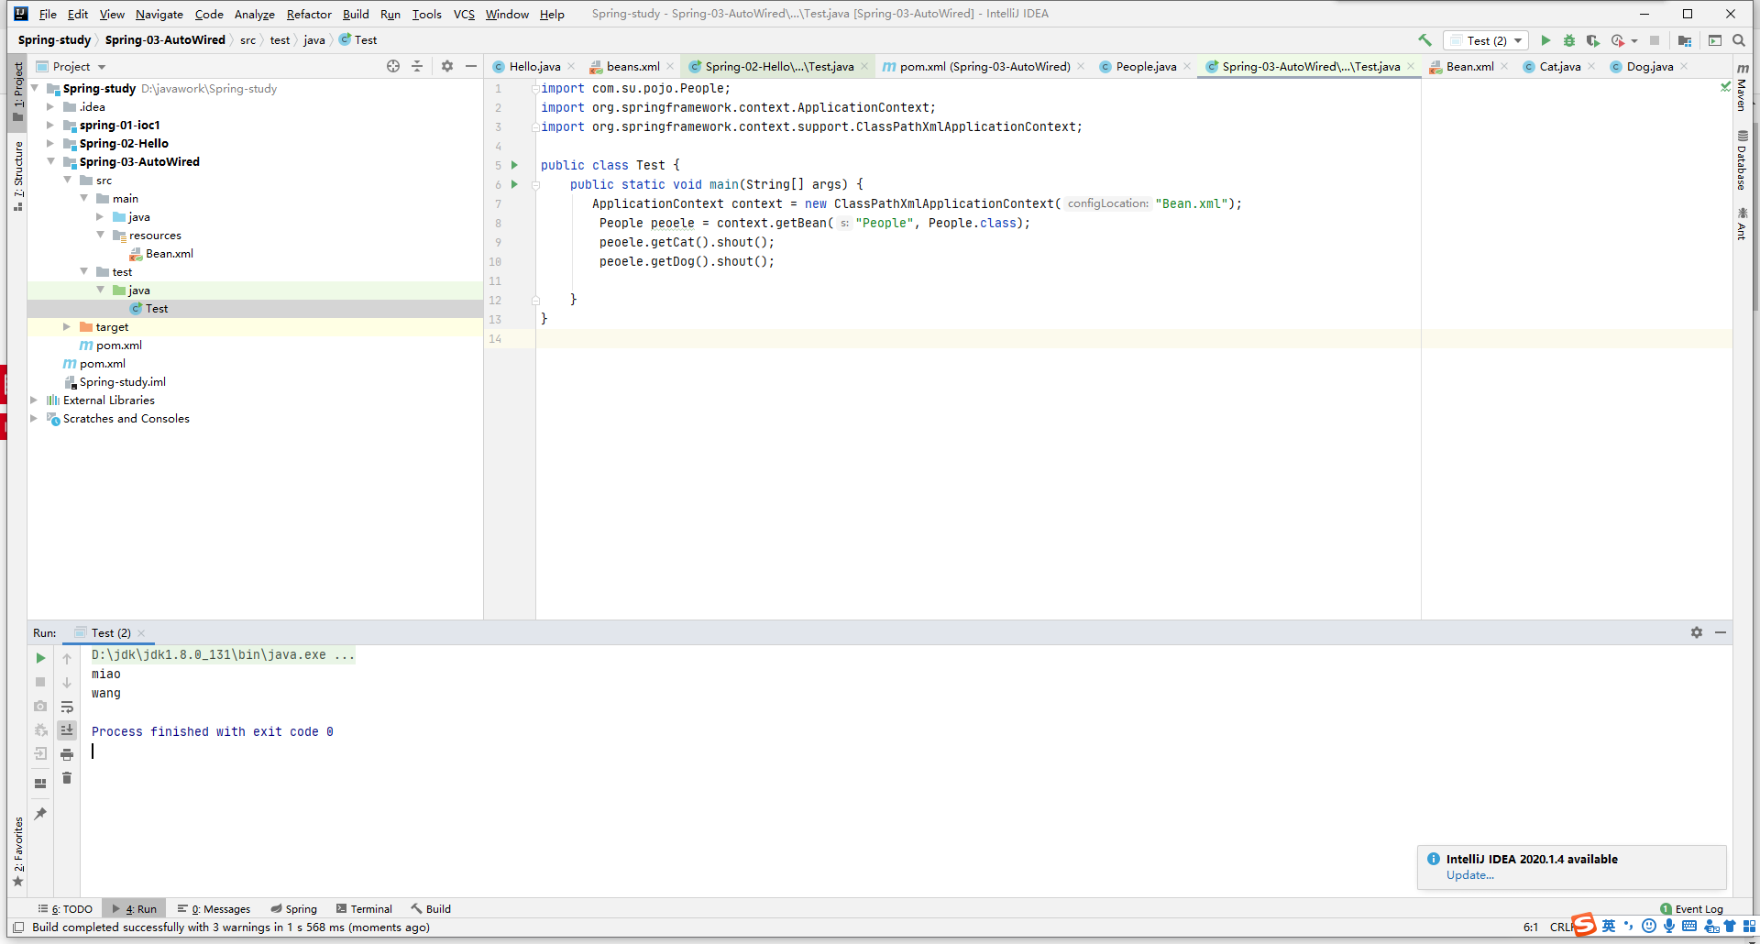Hide the Project tool window
This screenshot has width=1760, height=944.
tap(471, 66)
